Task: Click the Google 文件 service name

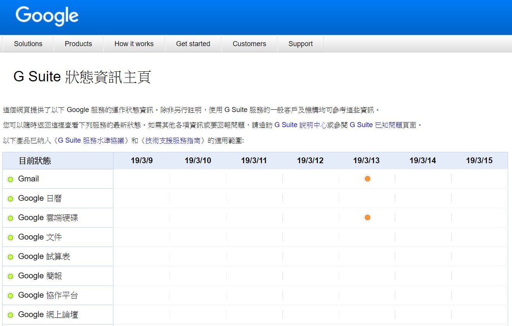Action: (40, 237)
